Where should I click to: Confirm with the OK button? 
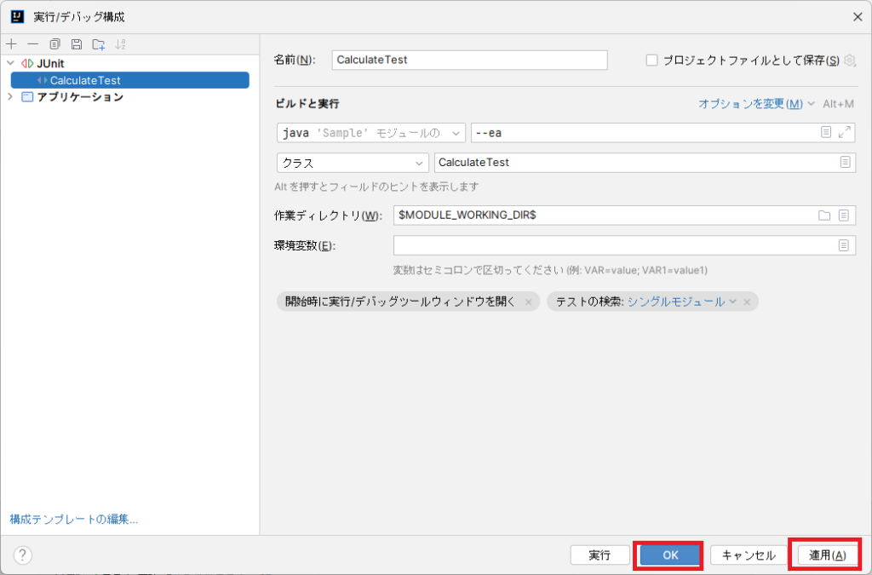(670, 555)
